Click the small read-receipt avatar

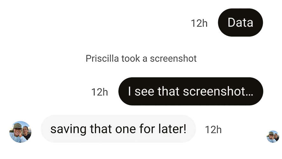click(272, 137)
